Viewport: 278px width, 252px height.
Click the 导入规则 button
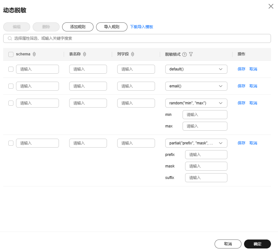(112, 27)
